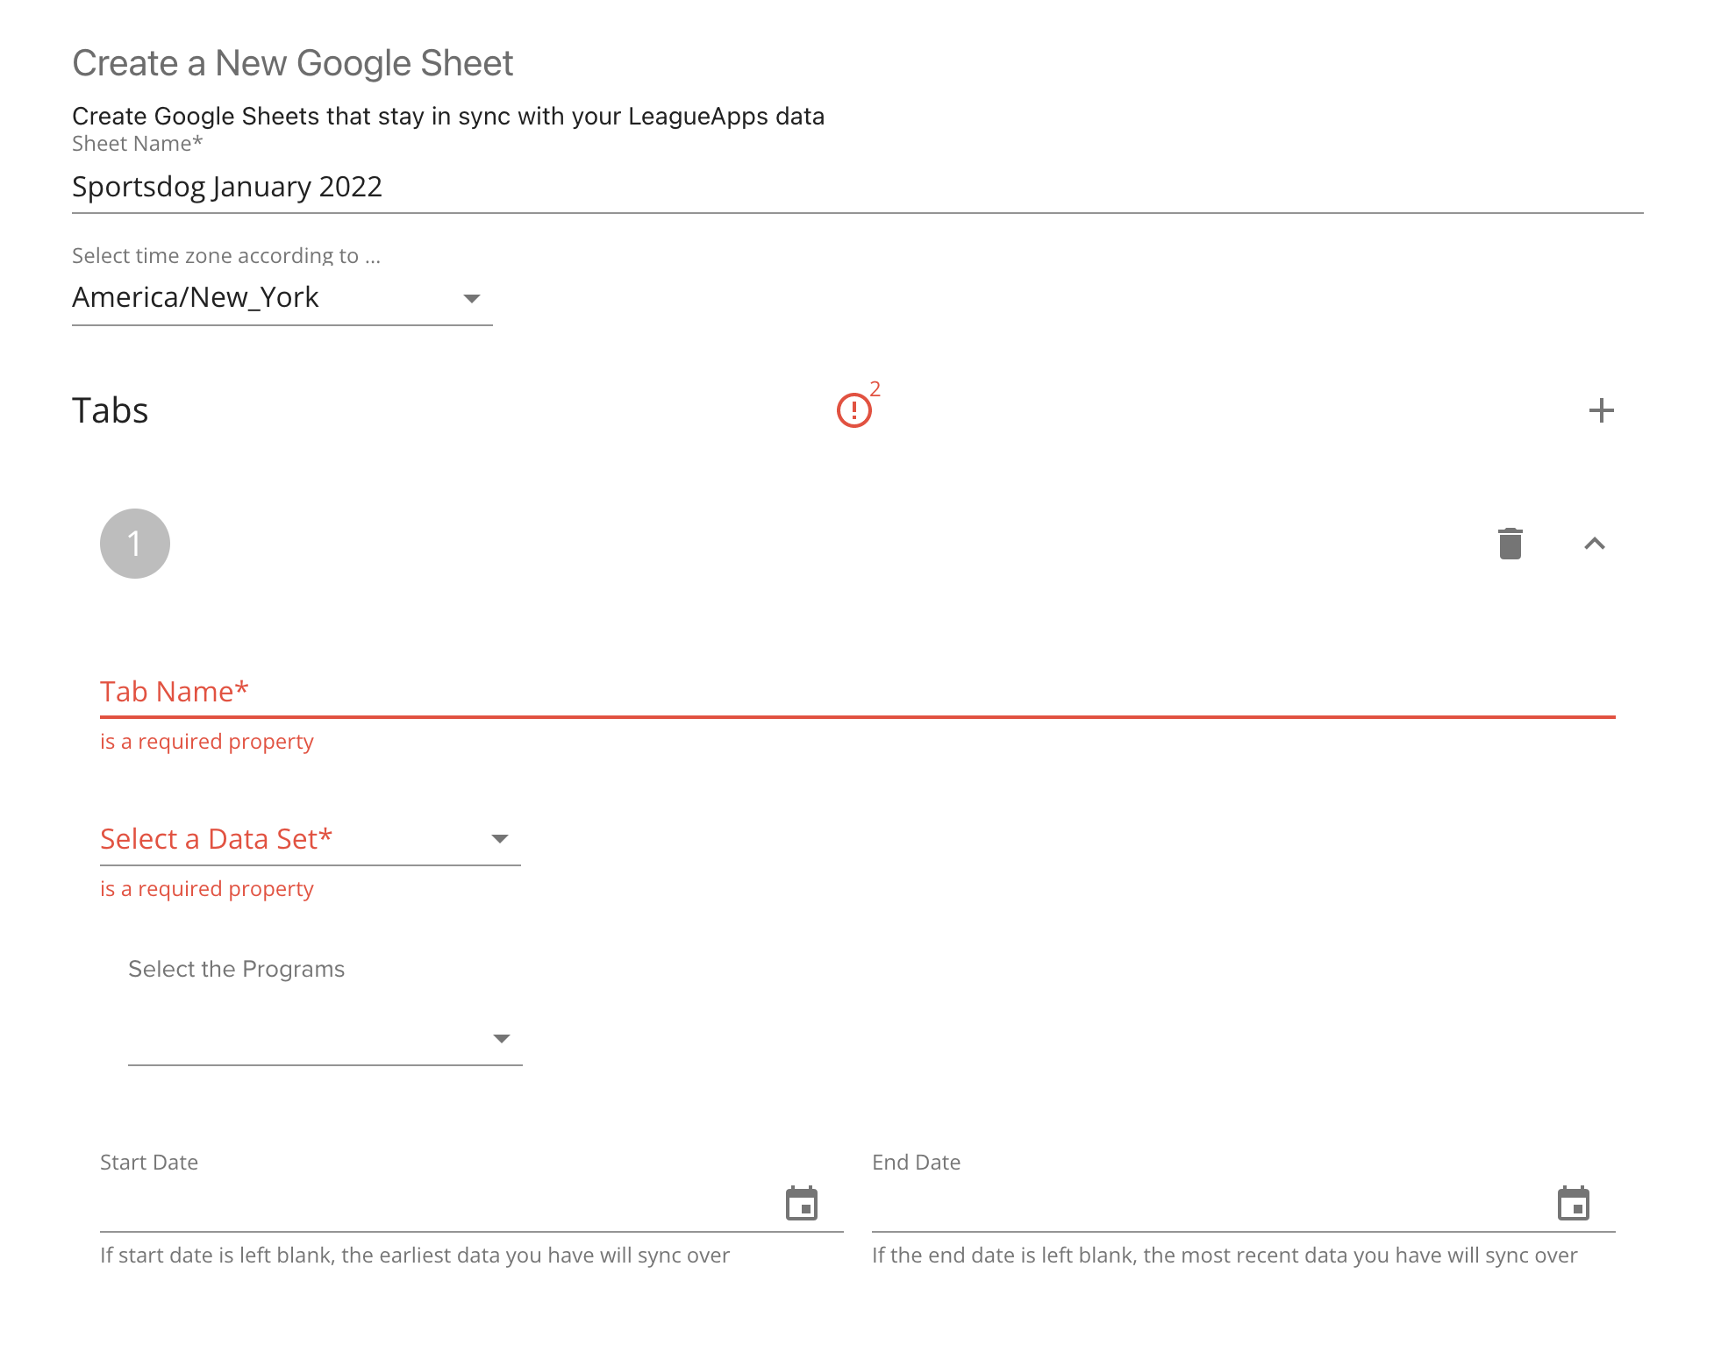Open the add new tab plus icon
1714x1359 pixels.
[x=1601, y=410]
